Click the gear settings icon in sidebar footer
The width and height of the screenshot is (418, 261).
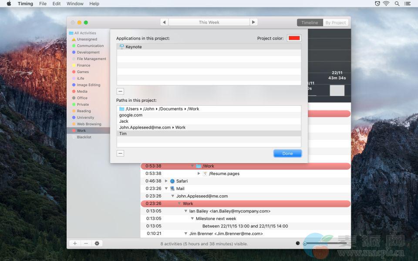click(x=96, y=244)
